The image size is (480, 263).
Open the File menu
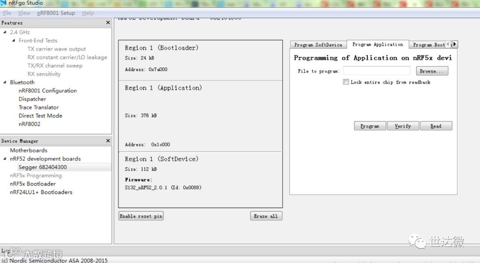click(x=7, y=13)
